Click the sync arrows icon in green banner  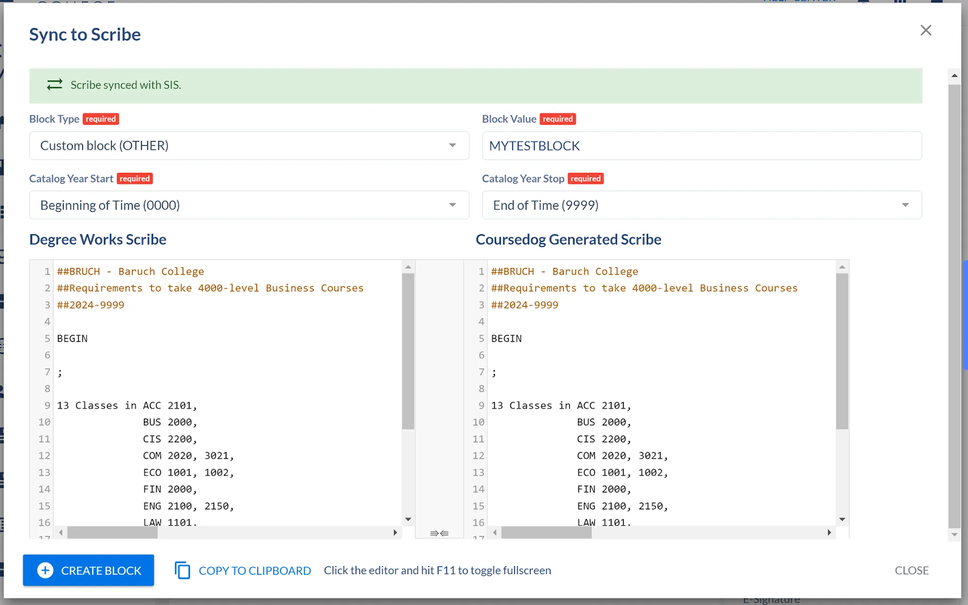55,85
